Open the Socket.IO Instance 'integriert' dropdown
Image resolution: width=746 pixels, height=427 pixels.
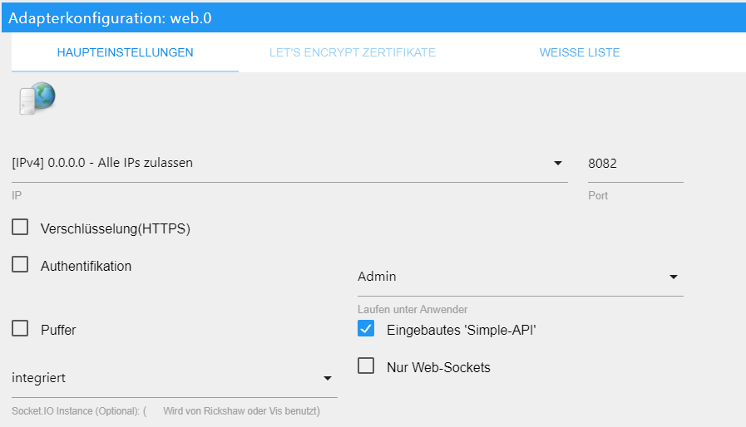tap(328, 379)
